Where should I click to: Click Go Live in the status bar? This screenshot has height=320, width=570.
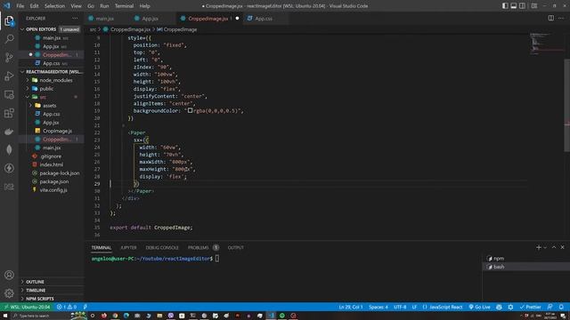click(x=479, y=307)
